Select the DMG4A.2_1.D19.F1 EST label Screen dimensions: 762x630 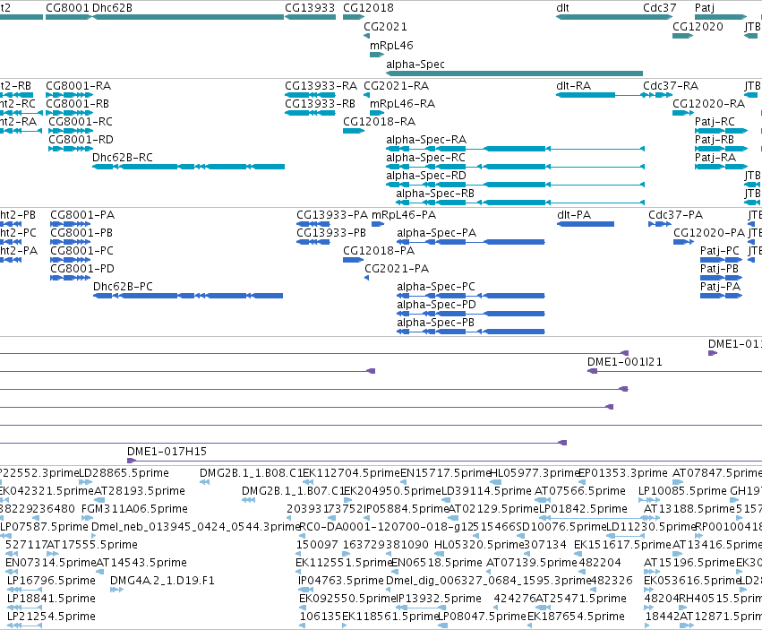point(162,581)
